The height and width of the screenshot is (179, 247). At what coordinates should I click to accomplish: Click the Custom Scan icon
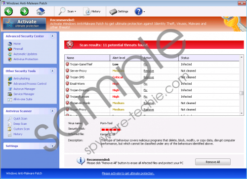tap(10, 129)
